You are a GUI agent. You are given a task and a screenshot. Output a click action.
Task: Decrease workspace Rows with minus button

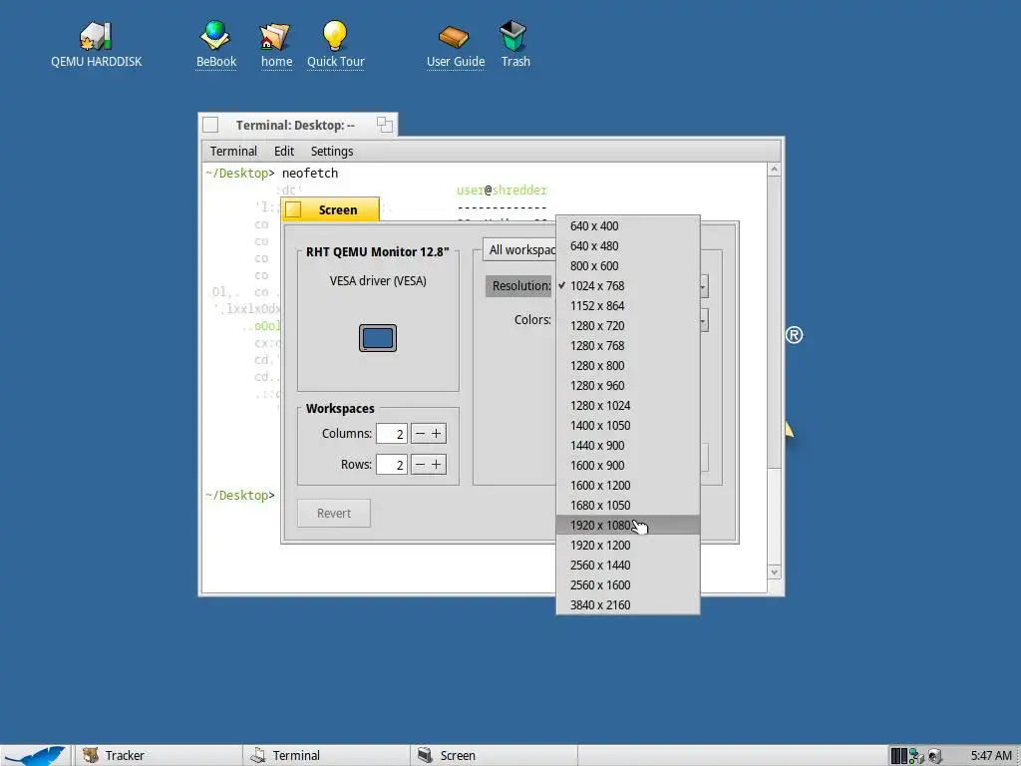pyautogui.click(x=420, y=465)
